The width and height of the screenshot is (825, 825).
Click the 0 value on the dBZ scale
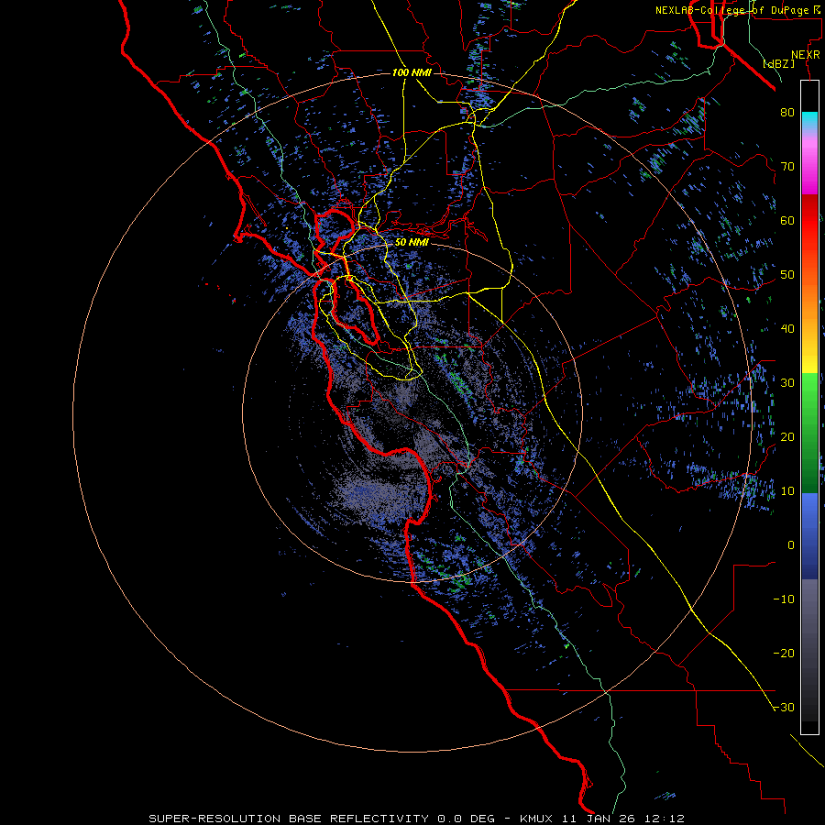[791, 545]
